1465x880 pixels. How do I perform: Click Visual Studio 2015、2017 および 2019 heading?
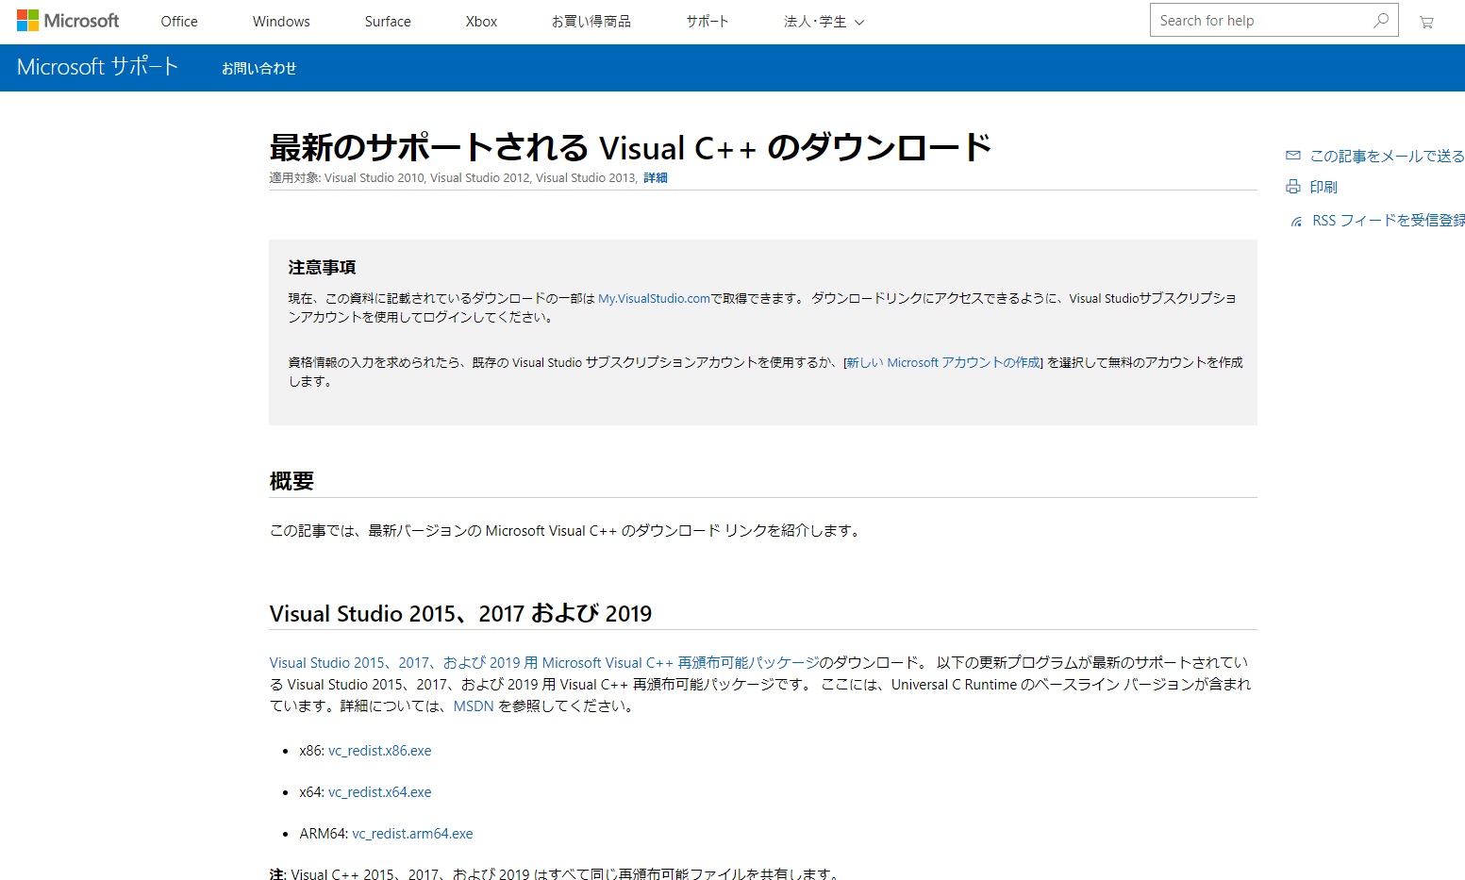[x=460, y=613]
